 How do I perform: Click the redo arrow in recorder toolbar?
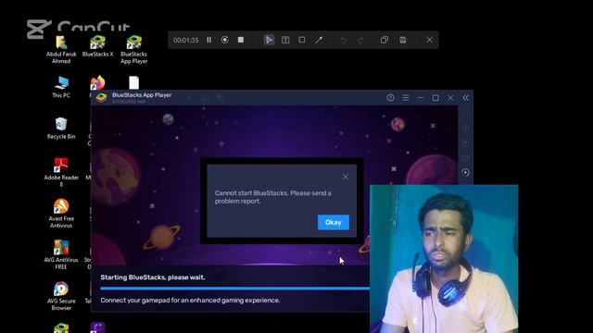click(360, 40)
